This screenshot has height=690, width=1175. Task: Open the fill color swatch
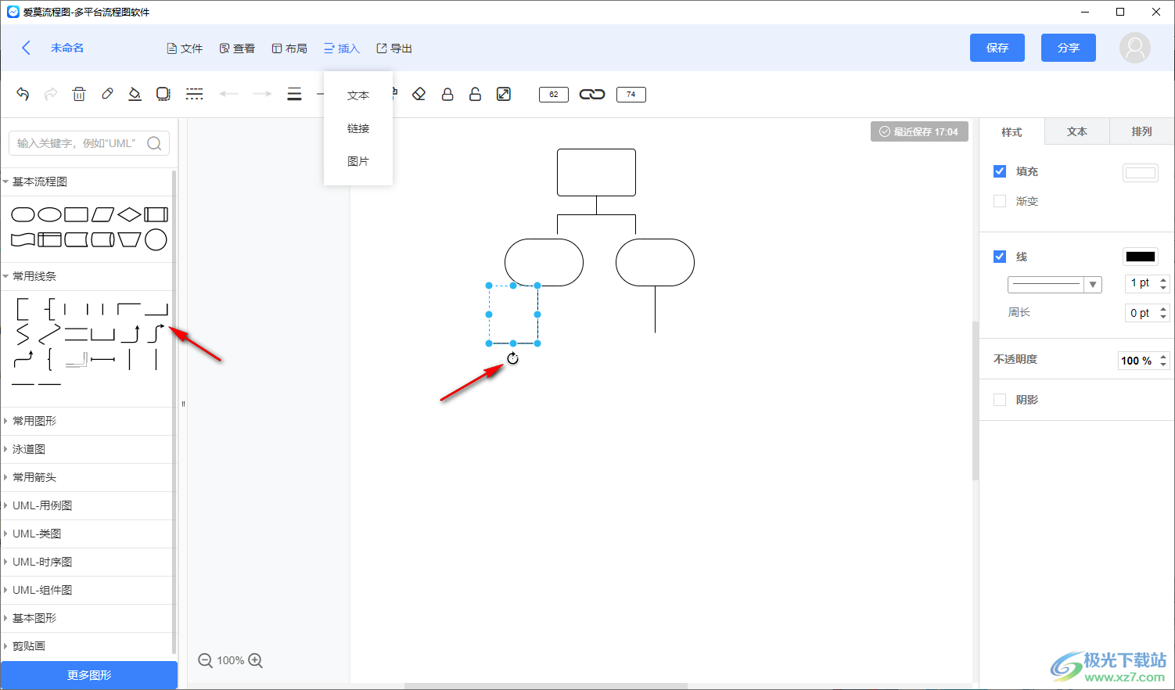[1141, 173]
